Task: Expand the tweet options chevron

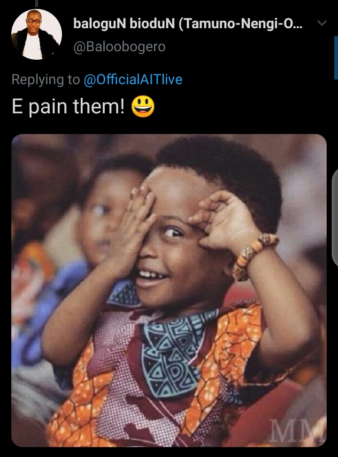Action: pyautogui.click(x=322, y=23)
